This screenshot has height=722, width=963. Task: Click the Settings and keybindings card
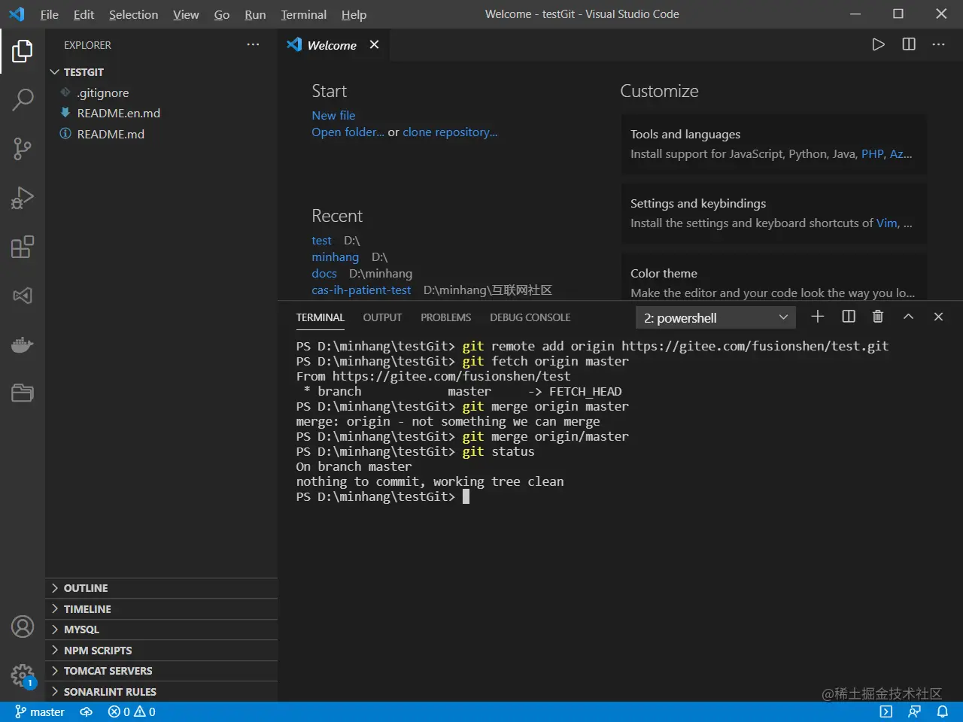pyautogui.click(x=773, y=214)
